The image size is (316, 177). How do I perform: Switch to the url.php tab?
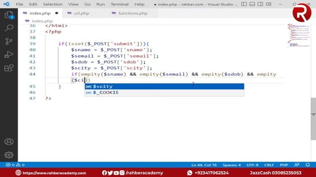point(81,13)
